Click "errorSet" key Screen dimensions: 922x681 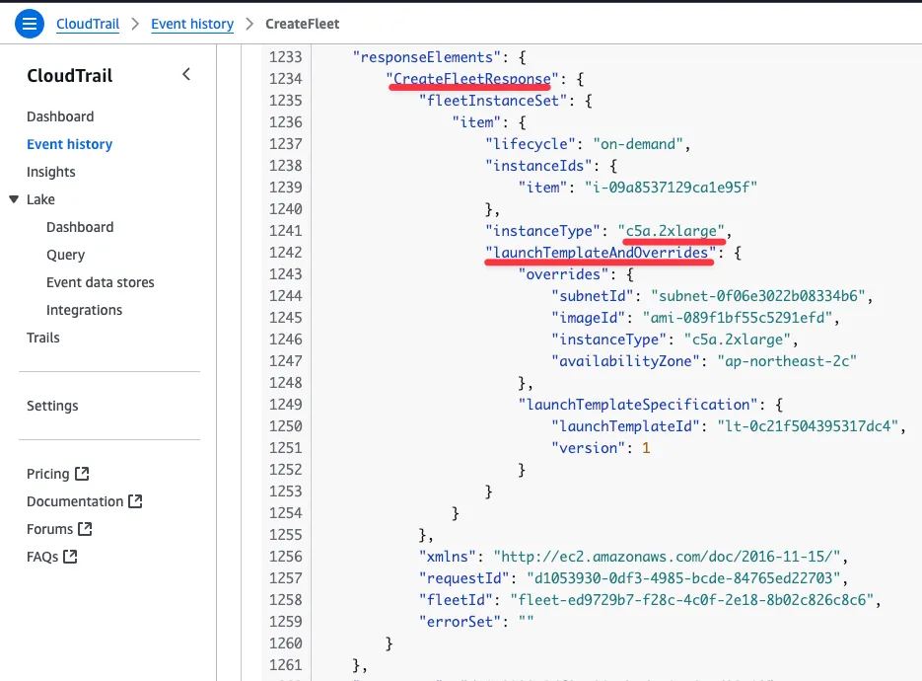(x=460, y=622)
